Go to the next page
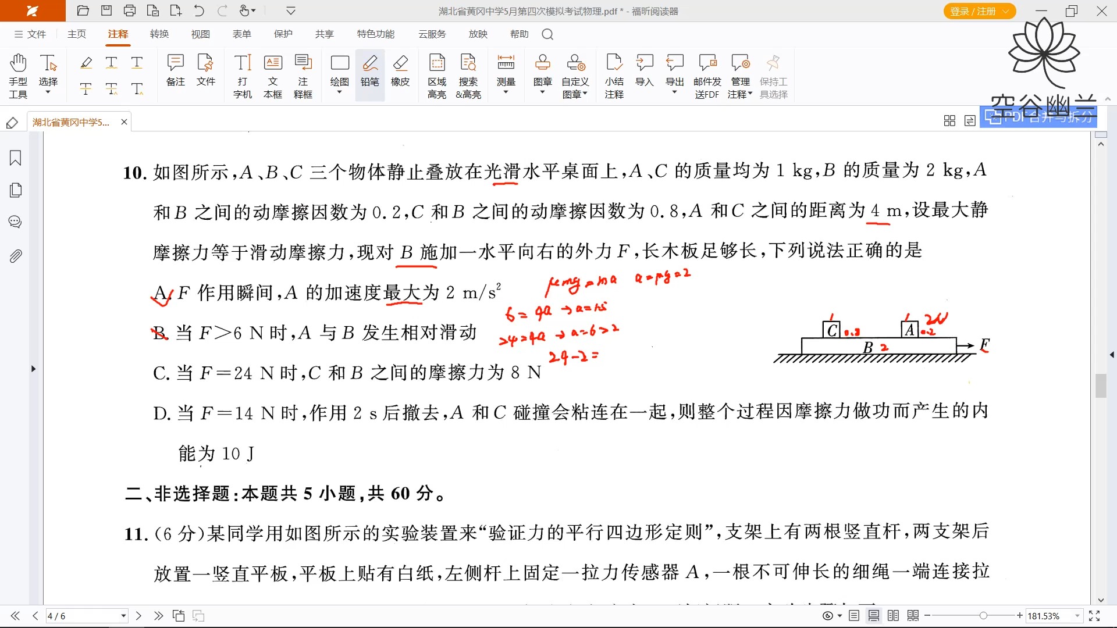This screenshot has width=1117, height=628. 138,616
